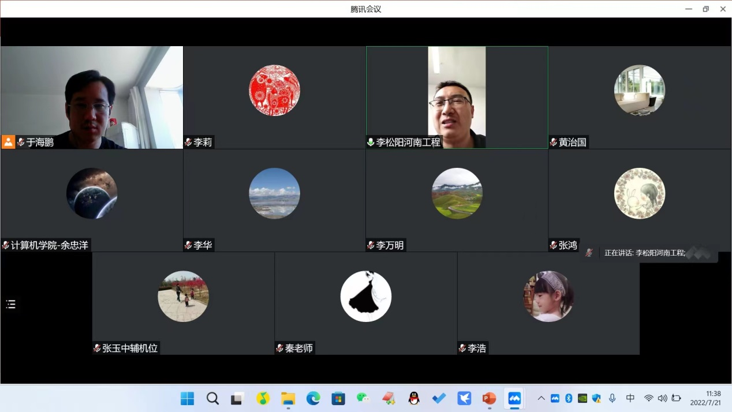Image resolution: width=732 pixels, height=412 pixels.
Task: Click the microphone-in-use tray icon
Action: coord(613,398)
